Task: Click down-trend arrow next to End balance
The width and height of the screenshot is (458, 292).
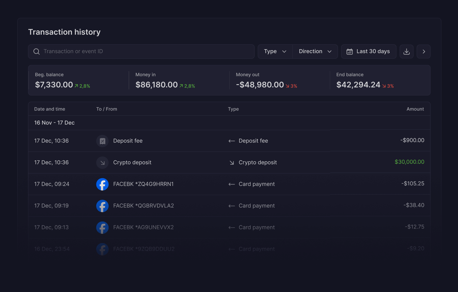Action: click(x=384, y=86)
